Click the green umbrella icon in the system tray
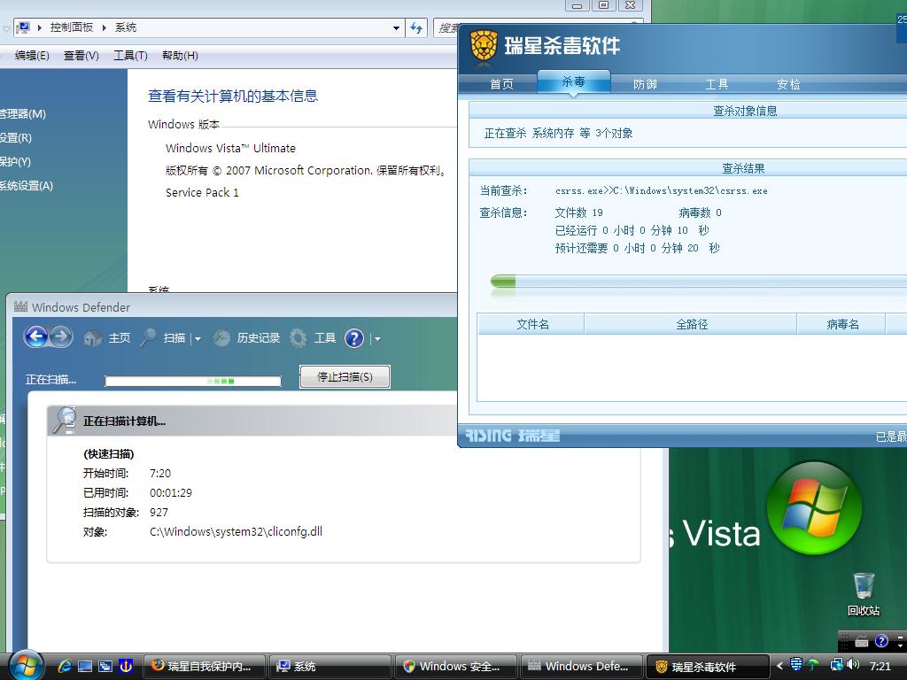 (x=813, y=665)
